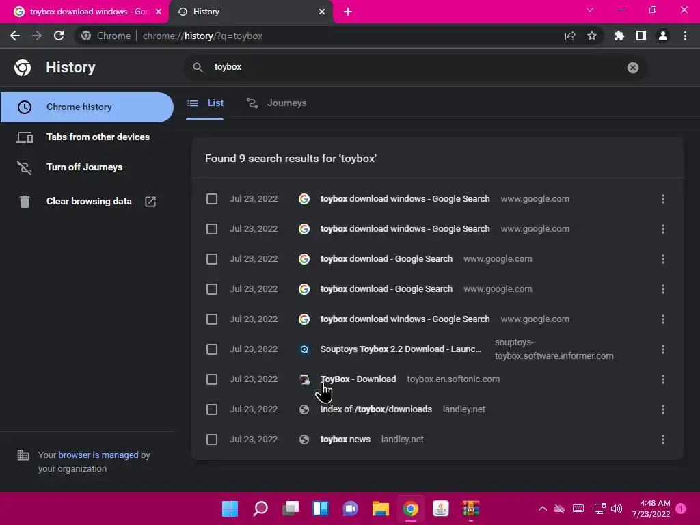Share this page via the share icon
Viewport: 700px width, 525px height.
point(569,36)
